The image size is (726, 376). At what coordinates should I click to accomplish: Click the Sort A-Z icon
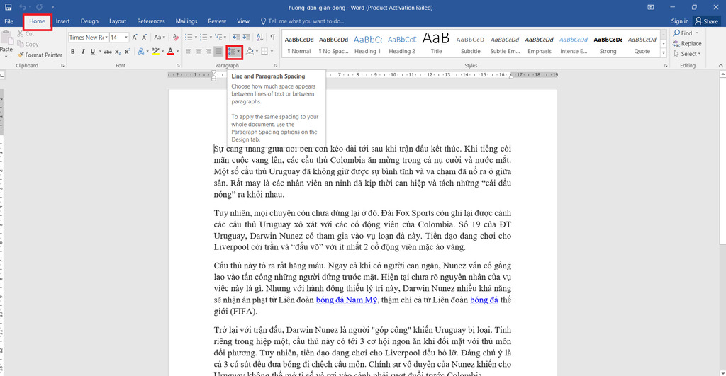tap(259, 38)
